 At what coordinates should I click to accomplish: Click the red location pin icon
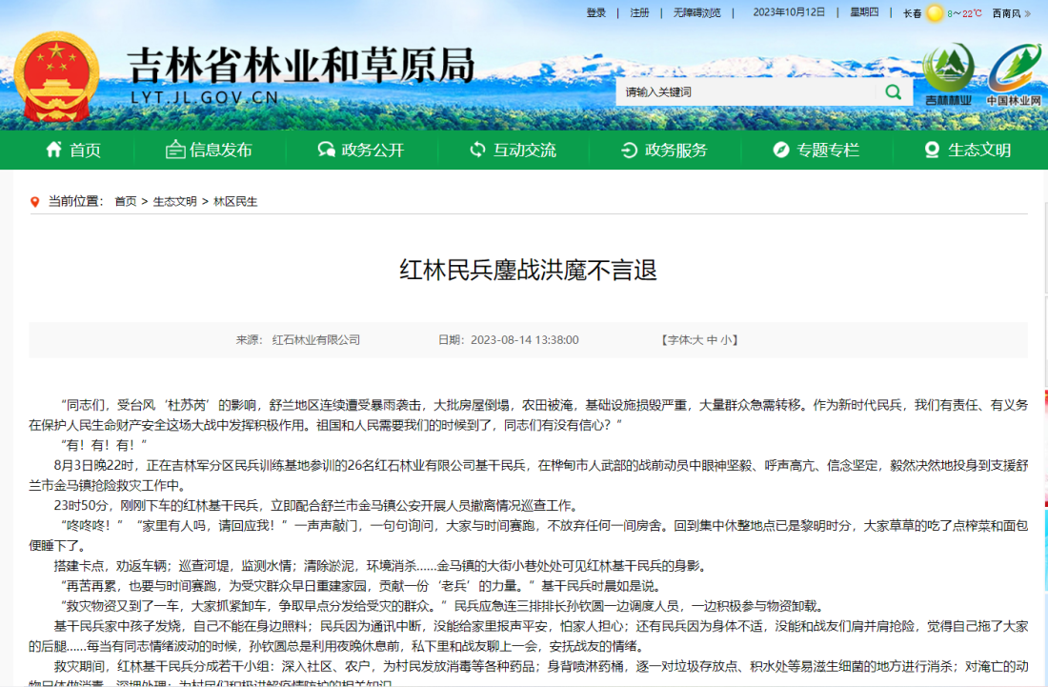click(35, 201)
